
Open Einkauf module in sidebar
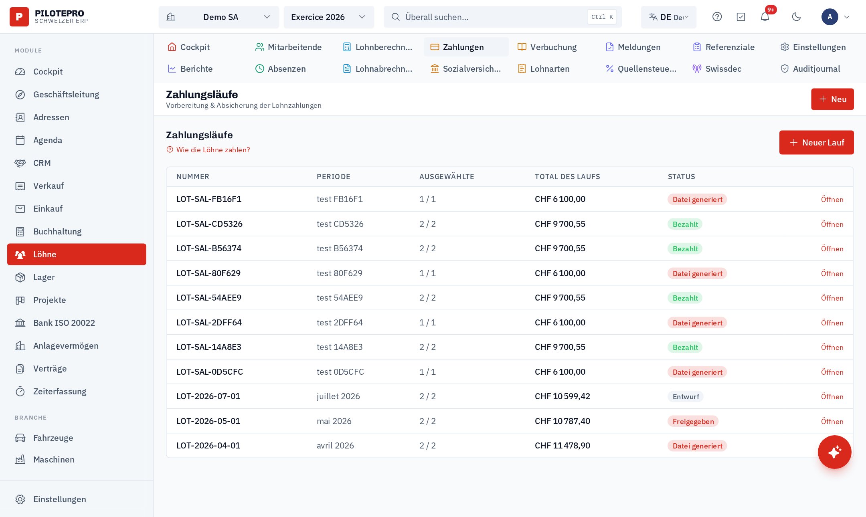(77, 208)
